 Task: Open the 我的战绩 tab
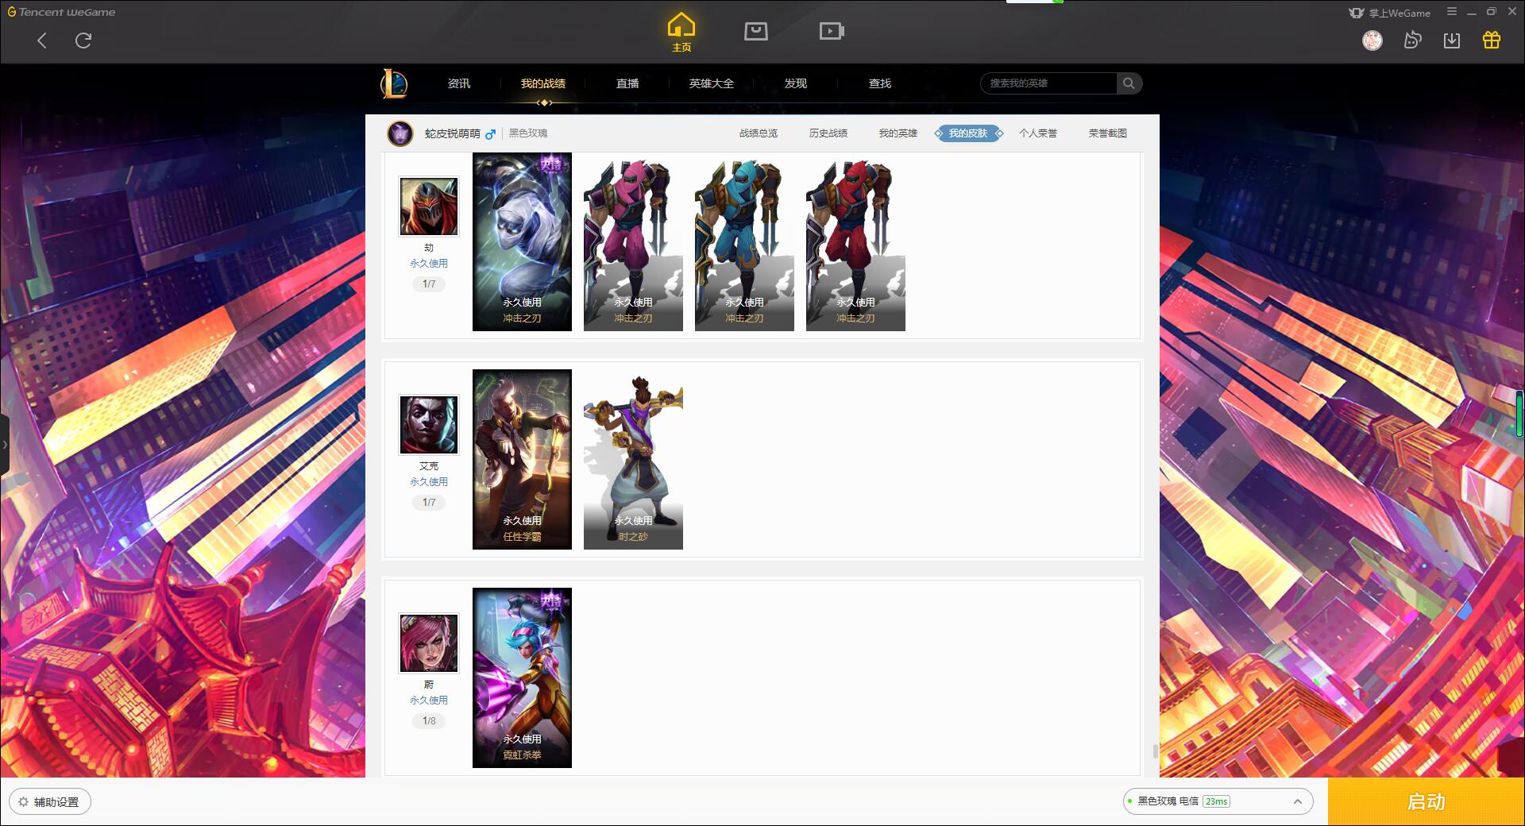point(543,83)
